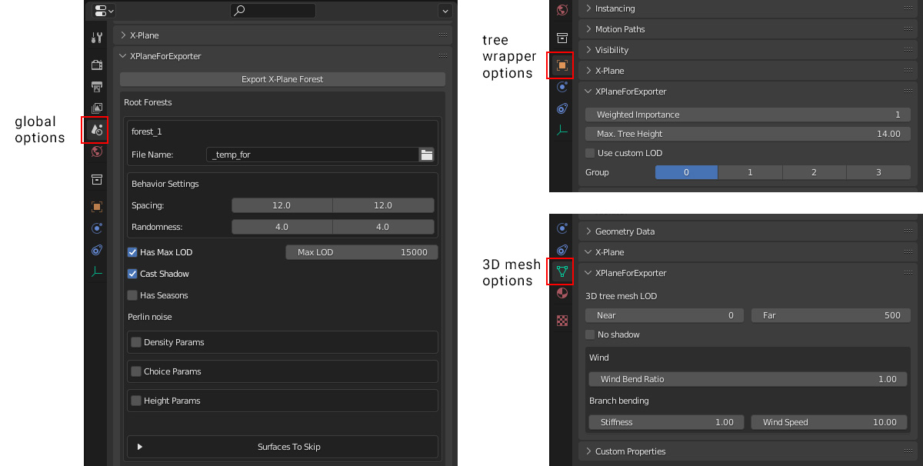
Task: Open Collection properties in the tree wrapper sidebar
Action: click(x=562, y=38)
